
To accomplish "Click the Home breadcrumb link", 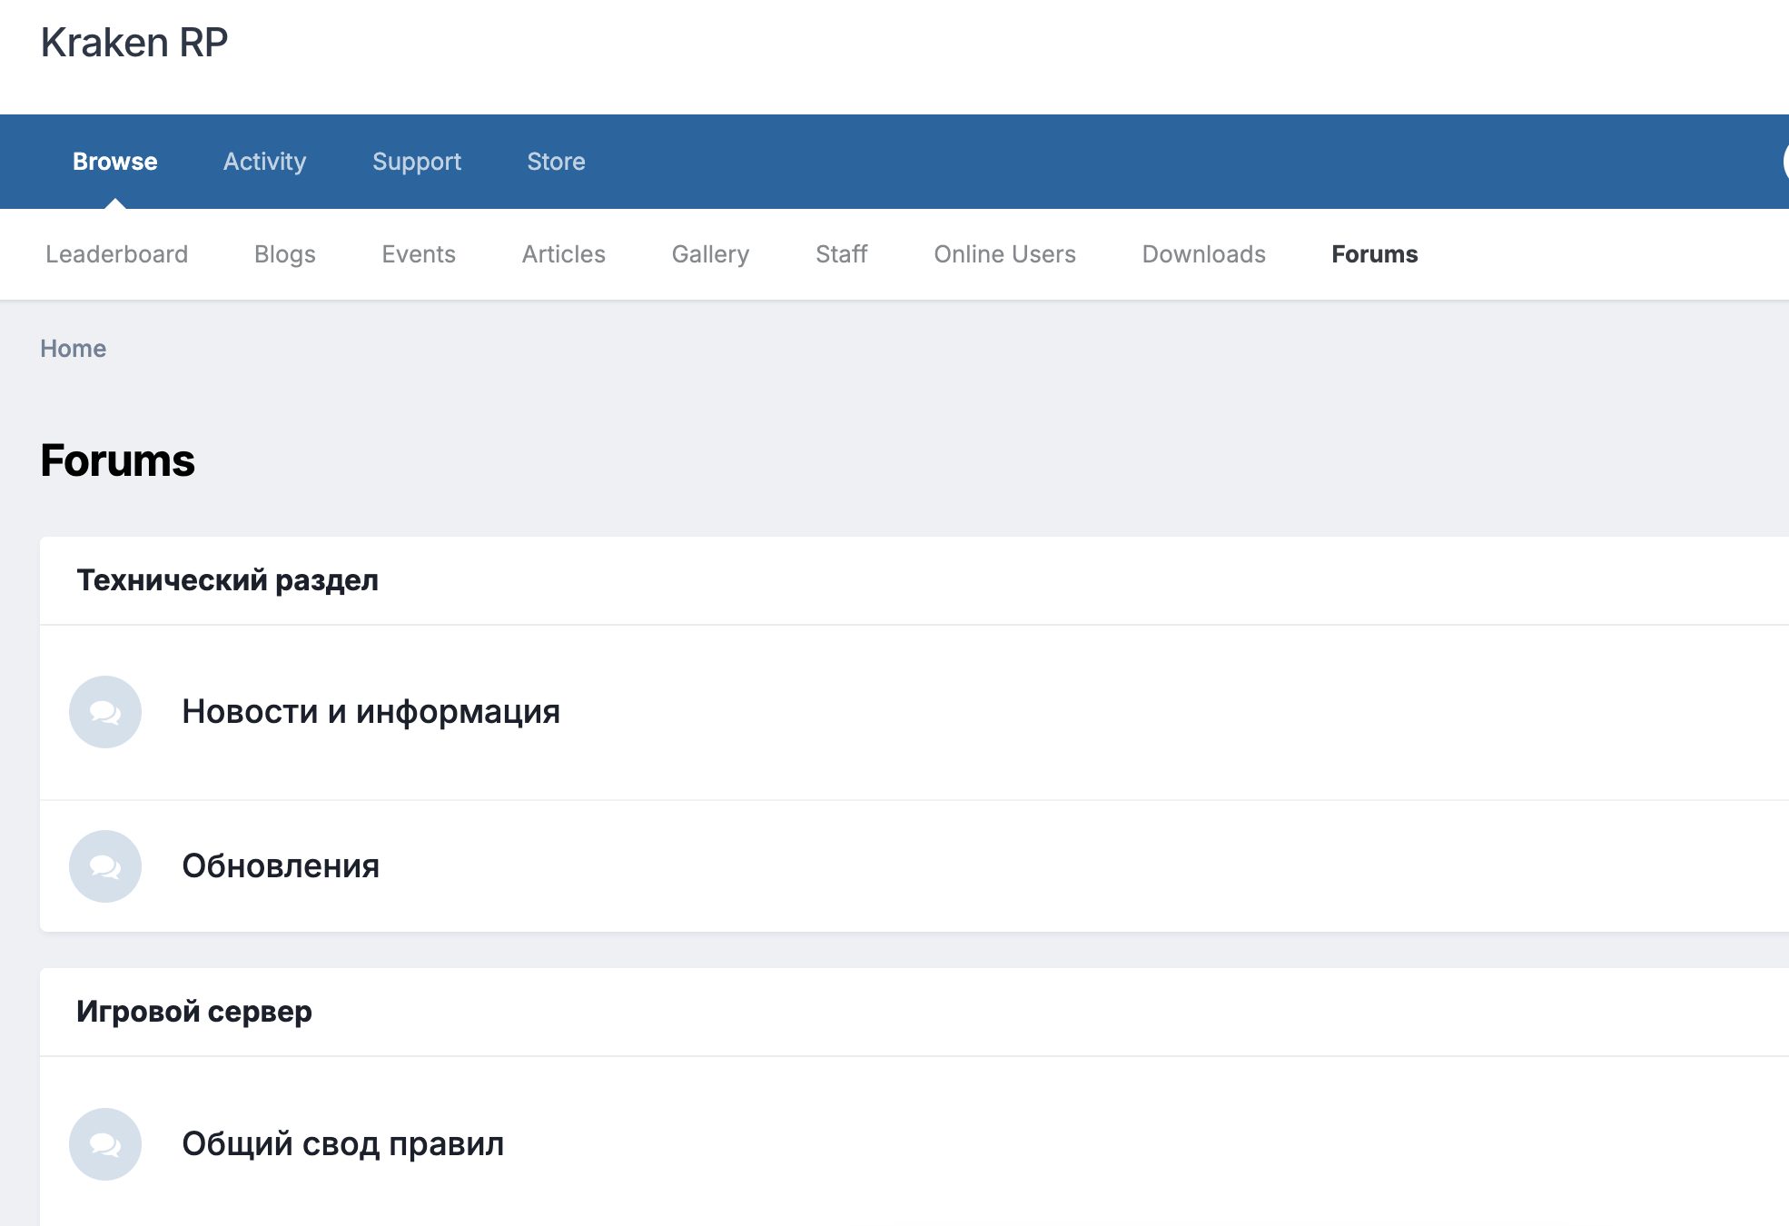I will pos(74,349).
